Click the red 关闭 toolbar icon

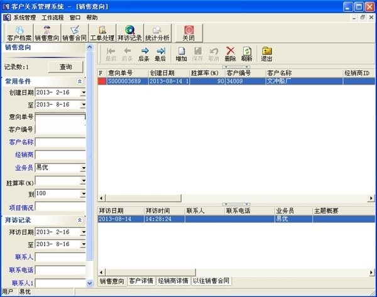click(188, 33)
